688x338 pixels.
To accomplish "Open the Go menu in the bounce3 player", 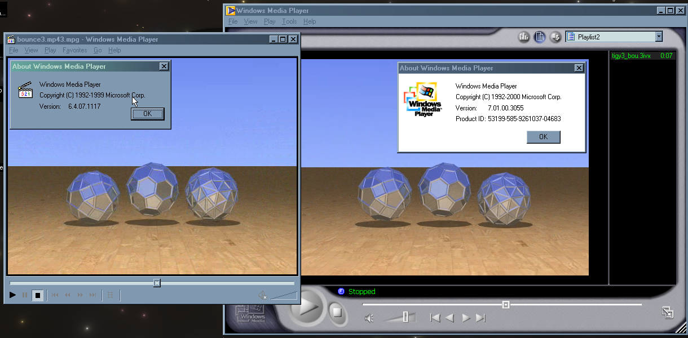I will pos(98,50).
